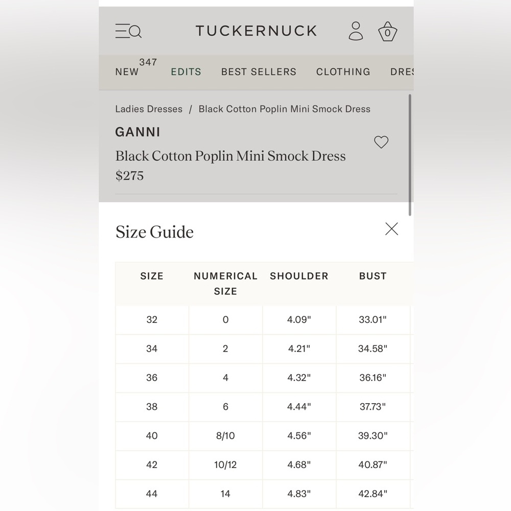Open the NEW menu item
Screen dimensions: 511x511
coord(127,72)
